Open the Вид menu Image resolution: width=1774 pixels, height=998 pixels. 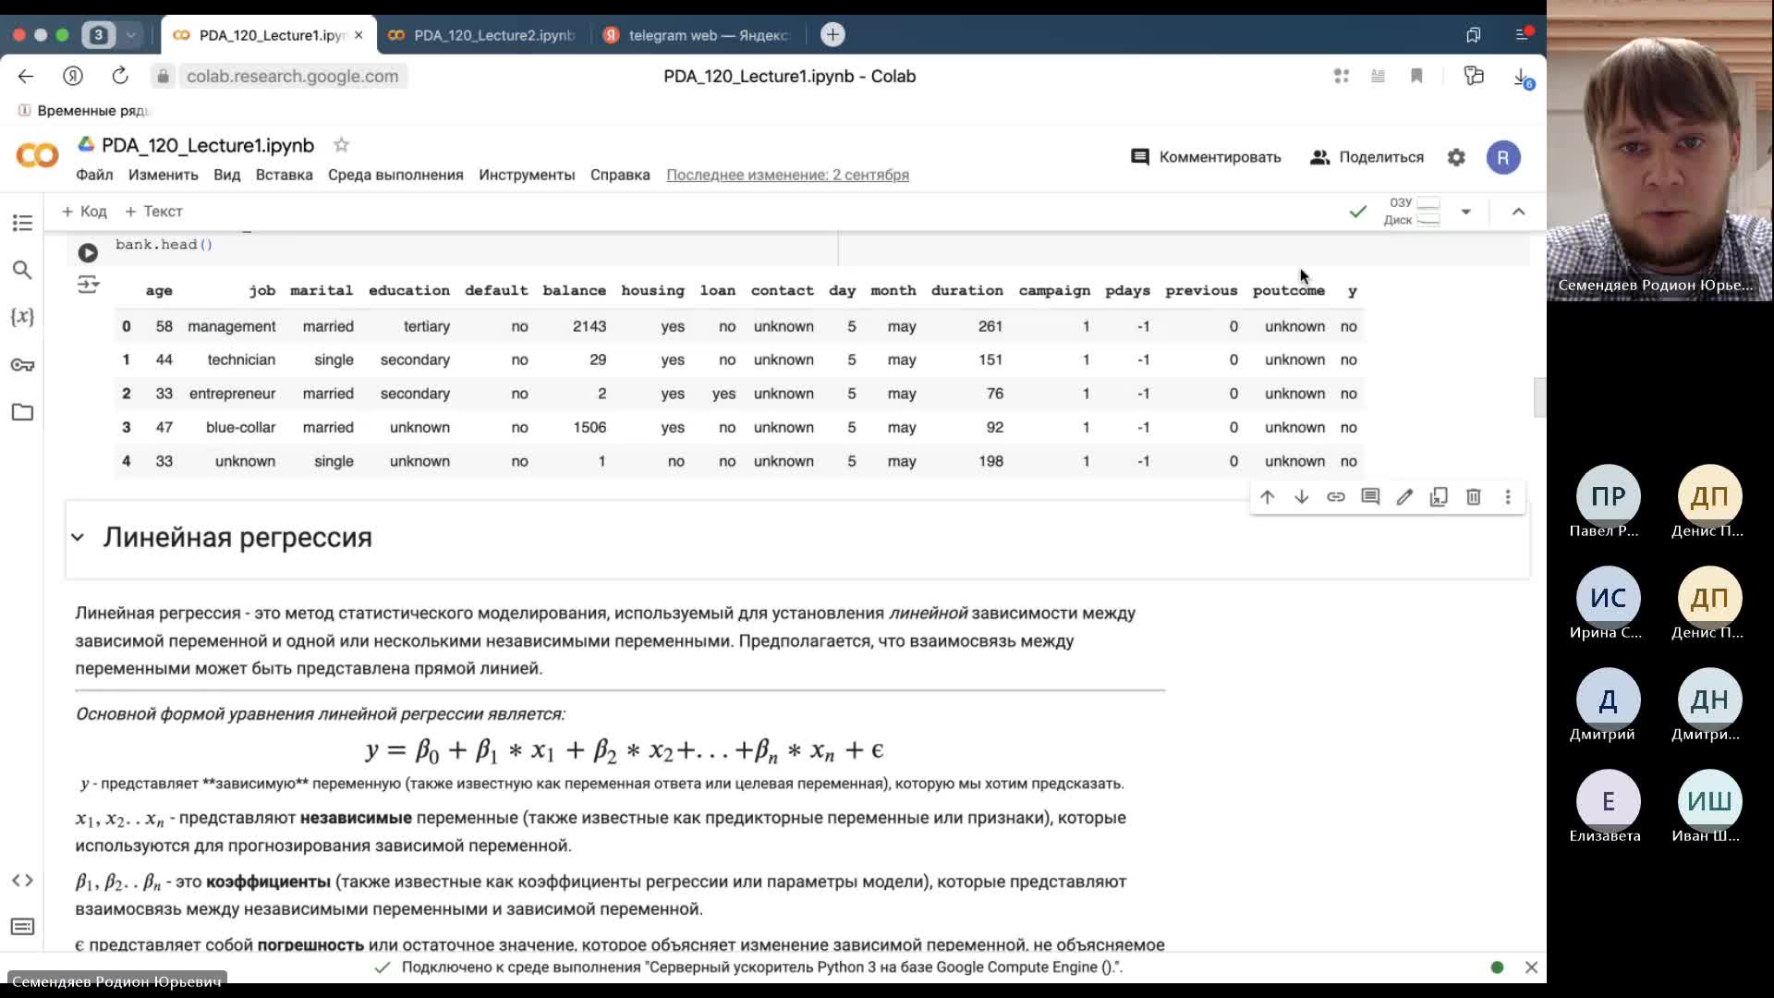pyautogui.click(x=227, y=175)
